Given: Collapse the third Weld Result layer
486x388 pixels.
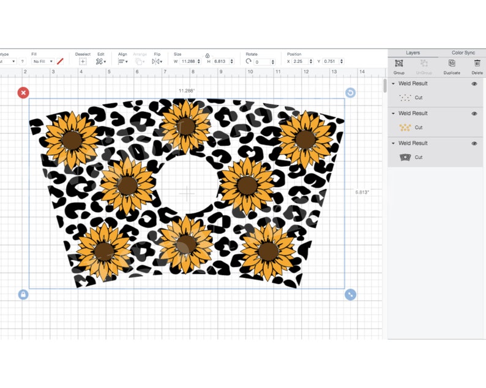Looking at the screenshot, I should click(x=393, y=143).
